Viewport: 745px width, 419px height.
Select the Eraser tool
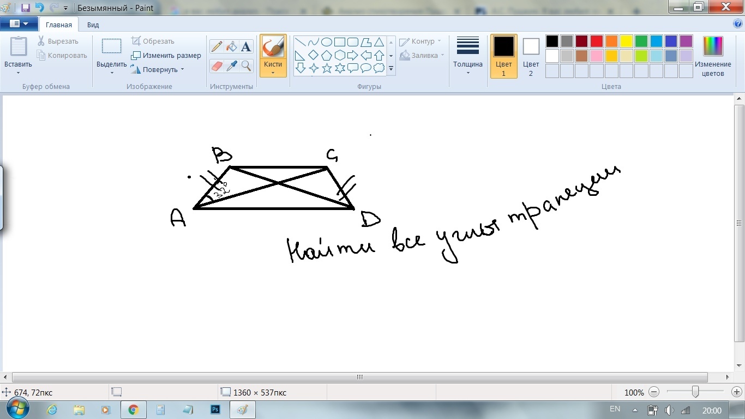[x=217, y=66]
